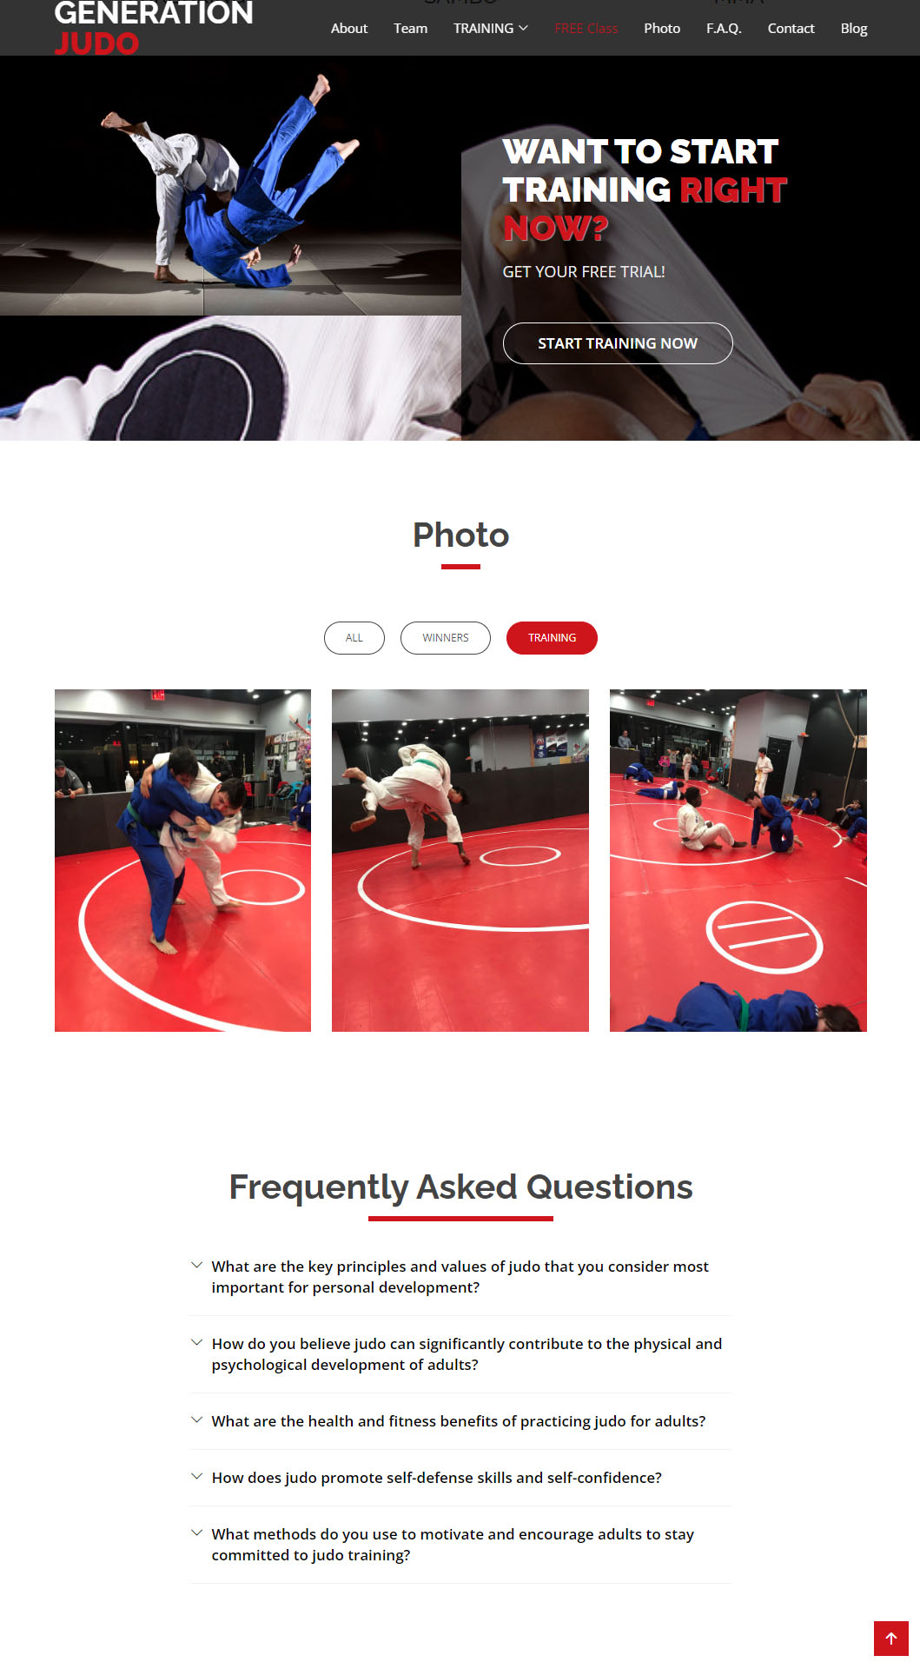
Task: Expand the key principles and values question
Action: click(460, 1277)
